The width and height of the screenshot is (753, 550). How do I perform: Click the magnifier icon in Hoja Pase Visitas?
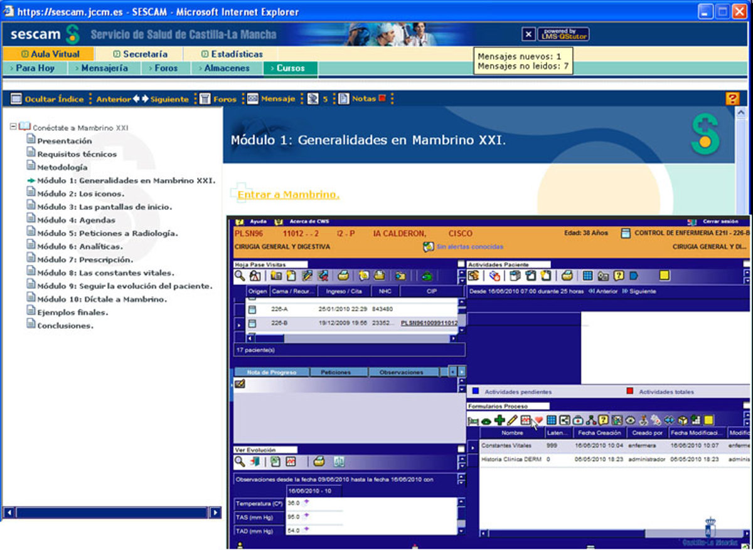tap(240, 276)
